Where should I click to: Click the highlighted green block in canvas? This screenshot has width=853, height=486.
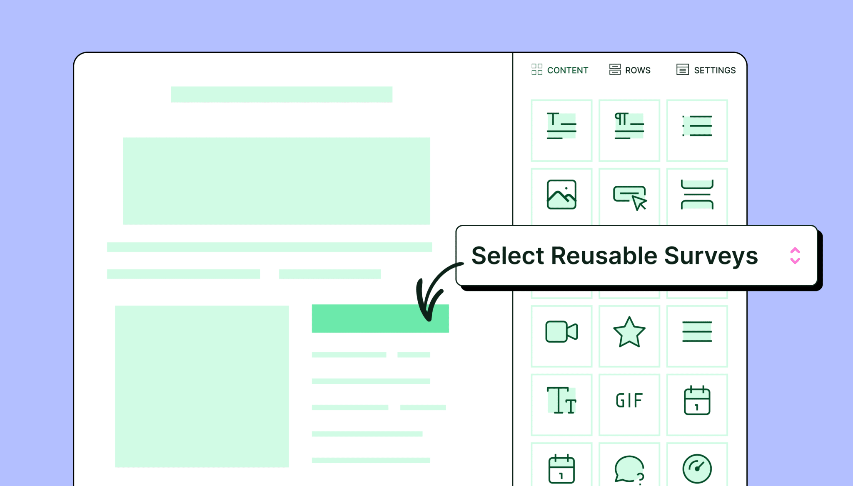(380, 318)
